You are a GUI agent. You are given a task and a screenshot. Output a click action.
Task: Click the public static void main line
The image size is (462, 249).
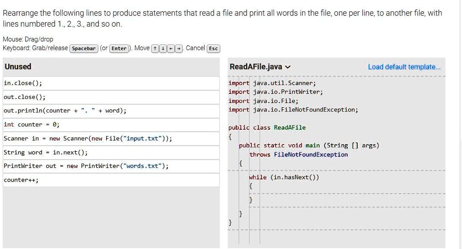tap(309, 146)
